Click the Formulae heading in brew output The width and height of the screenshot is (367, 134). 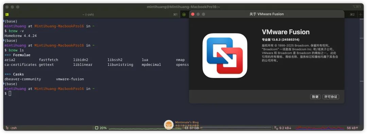coord(21,55)
